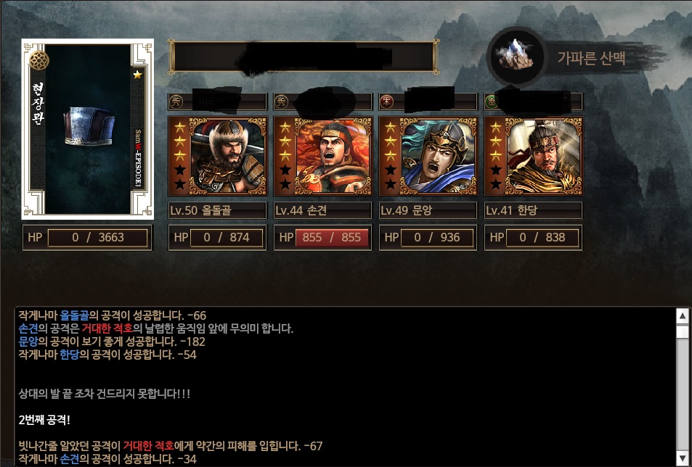Click the 올돌골 general portrait

[x=217, y=156]
